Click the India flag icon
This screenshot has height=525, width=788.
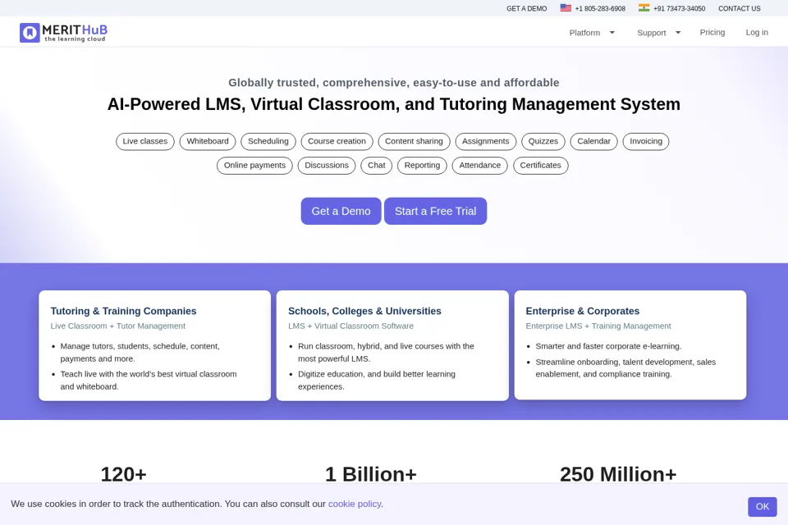644,8
